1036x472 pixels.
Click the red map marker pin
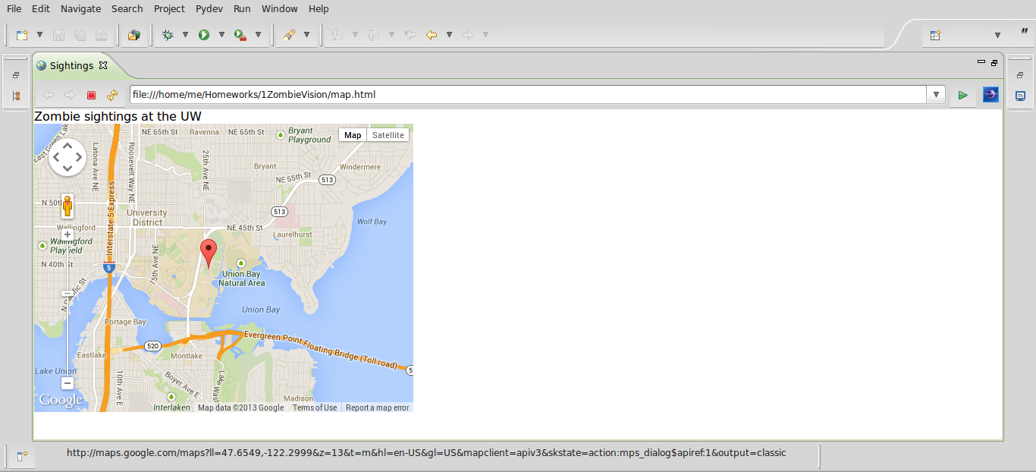pyautogui.click(x=208, y=252)
